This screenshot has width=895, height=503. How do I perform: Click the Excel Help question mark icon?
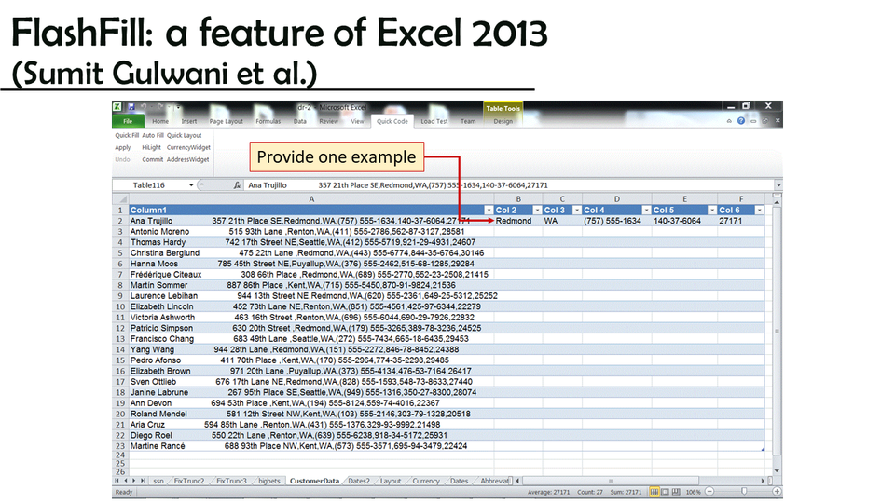point(741,121)
